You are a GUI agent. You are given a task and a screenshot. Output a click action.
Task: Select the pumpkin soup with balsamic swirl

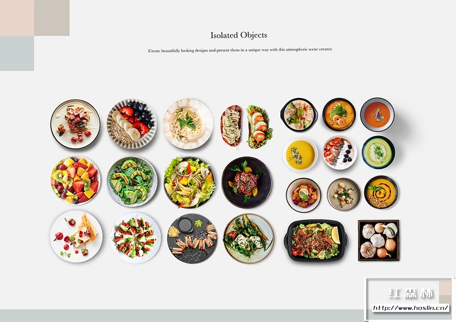click(381, 192)
